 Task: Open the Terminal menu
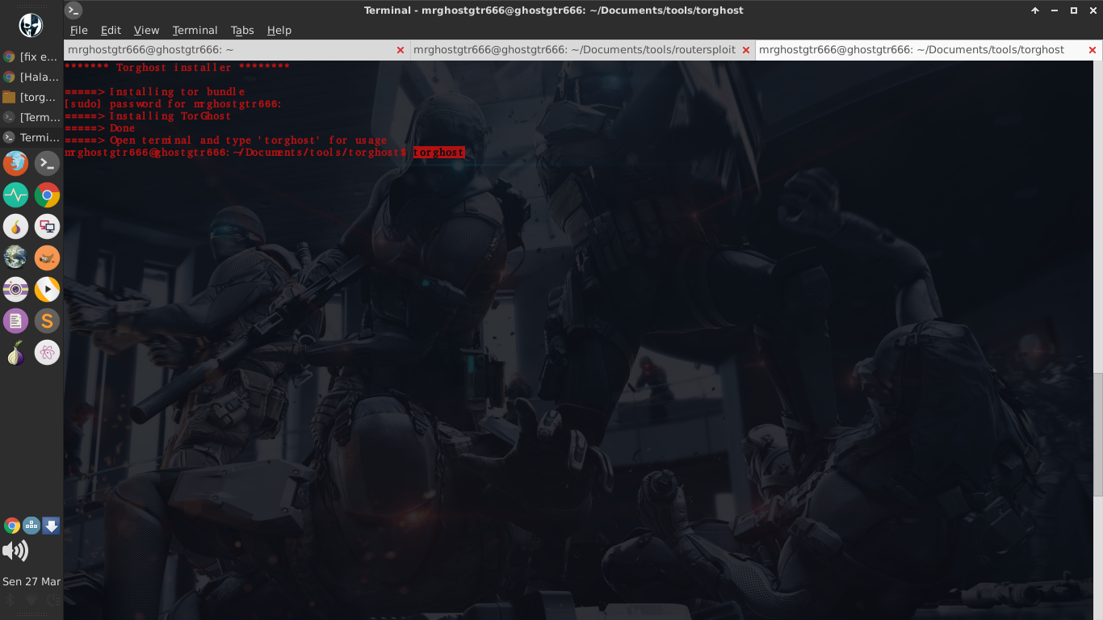click(195, 30)
